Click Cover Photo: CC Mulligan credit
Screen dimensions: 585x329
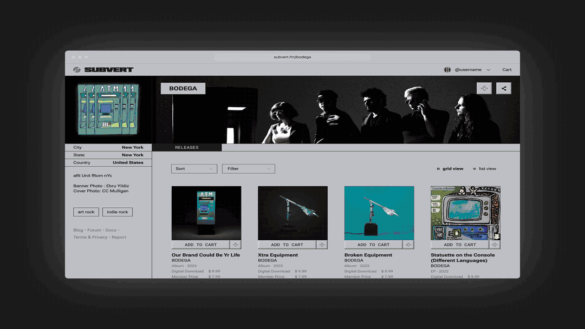101,191
